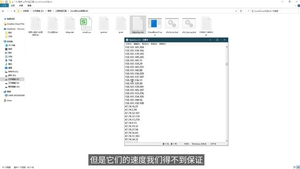Screen dimensions: 300x169
Task: Go up one folder level in Explorer
Action: pos(15,11)
